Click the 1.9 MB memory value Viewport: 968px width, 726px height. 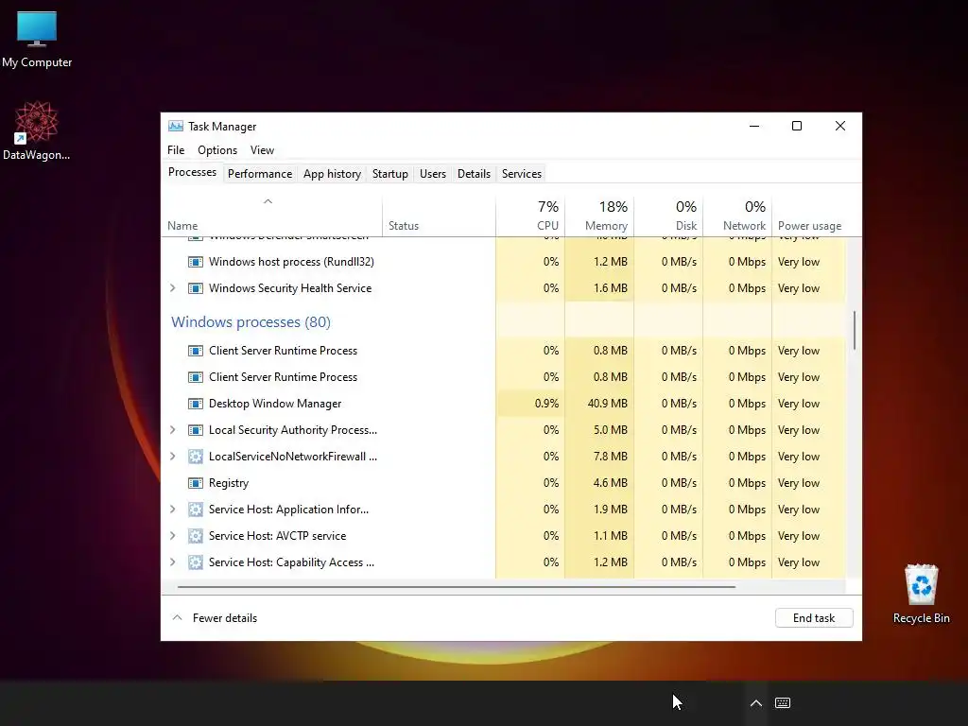point(610,510)
